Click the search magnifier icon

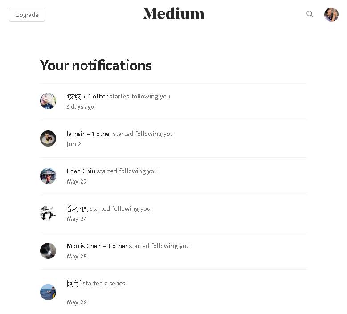(310, 14)
